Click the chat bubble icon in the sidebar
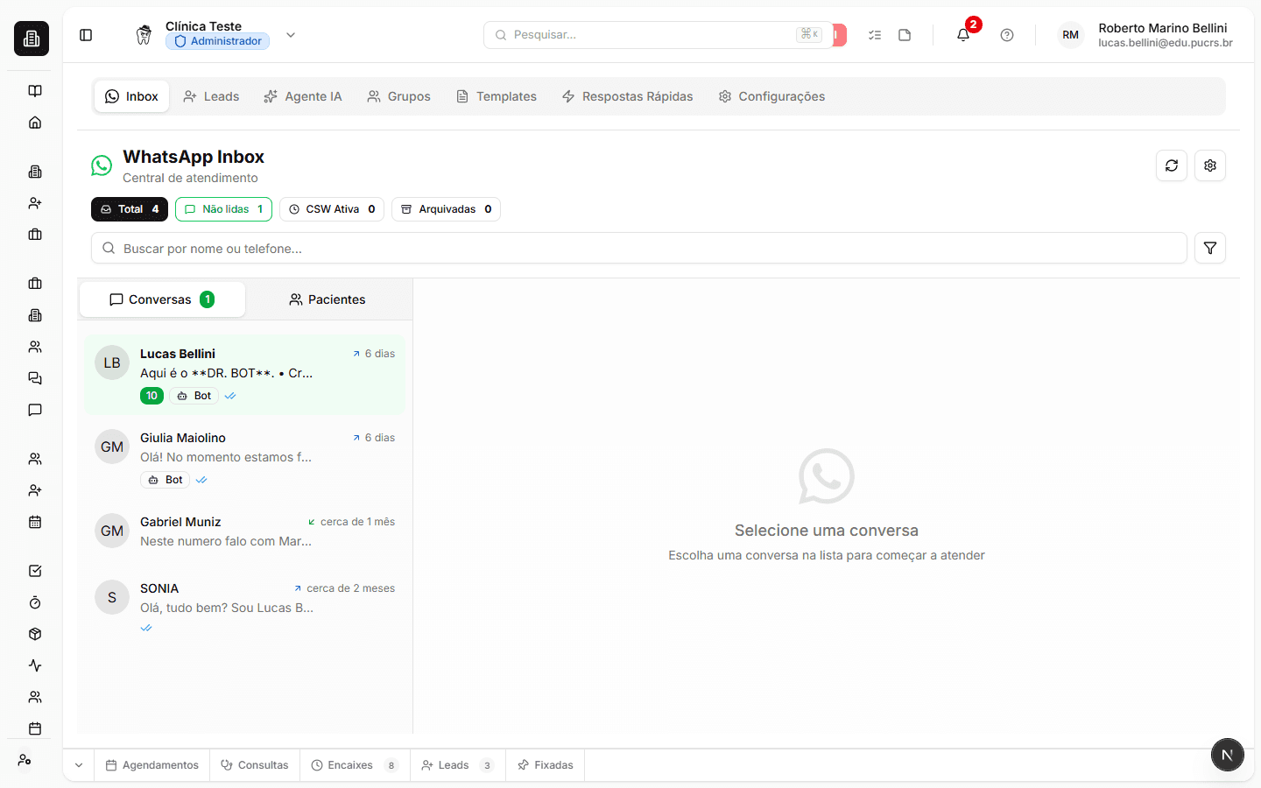This screenshot has width=1261, height=788. [34, 410]
